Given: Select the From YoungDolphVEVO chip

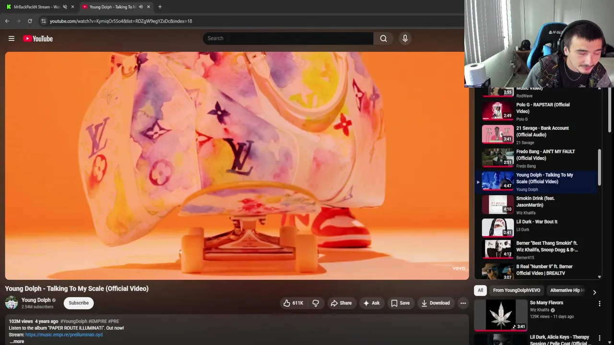Looking at the screenshot, I should point(516,290).
